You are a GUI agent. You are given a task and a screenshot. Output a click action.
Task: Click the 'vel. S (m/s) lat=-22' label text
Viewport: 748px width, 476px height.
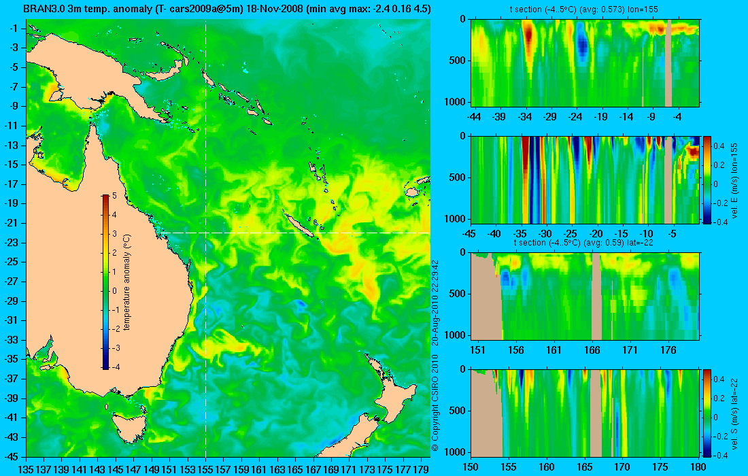click(x=734, y=413)
